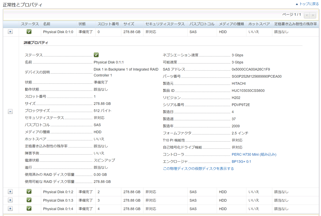Click name value Physical Disk 0:1:1
Image resolution: width=321 pixels, height=216 pixels.
109,62
